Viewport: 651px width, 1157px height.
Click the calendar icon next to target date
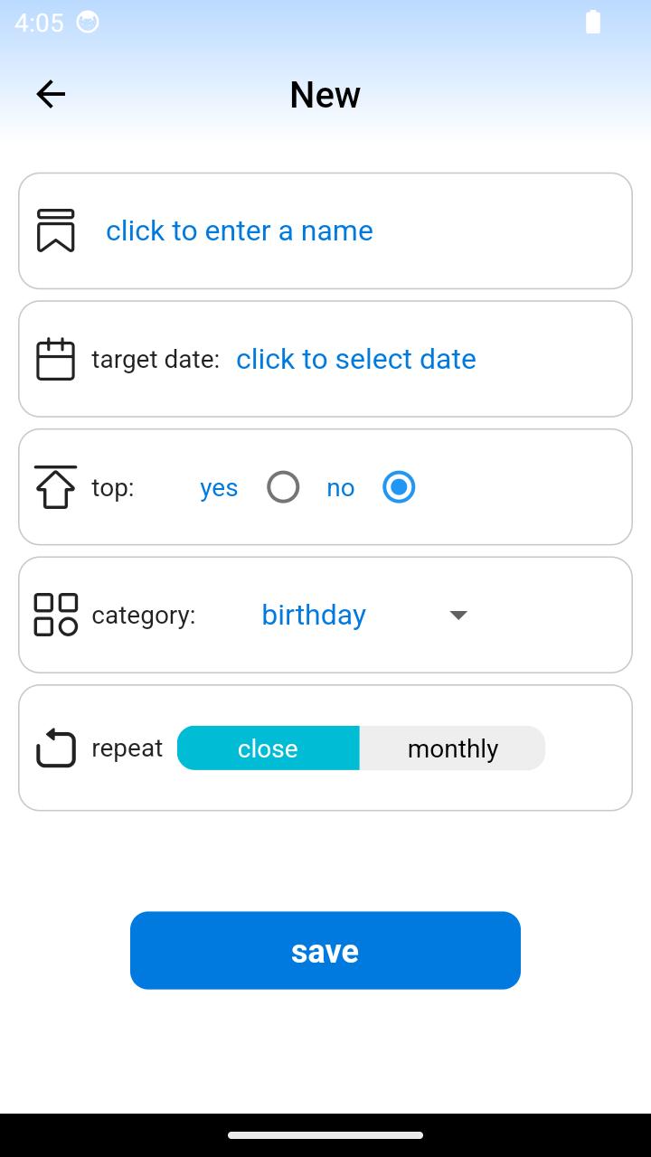tap(56, 359)
